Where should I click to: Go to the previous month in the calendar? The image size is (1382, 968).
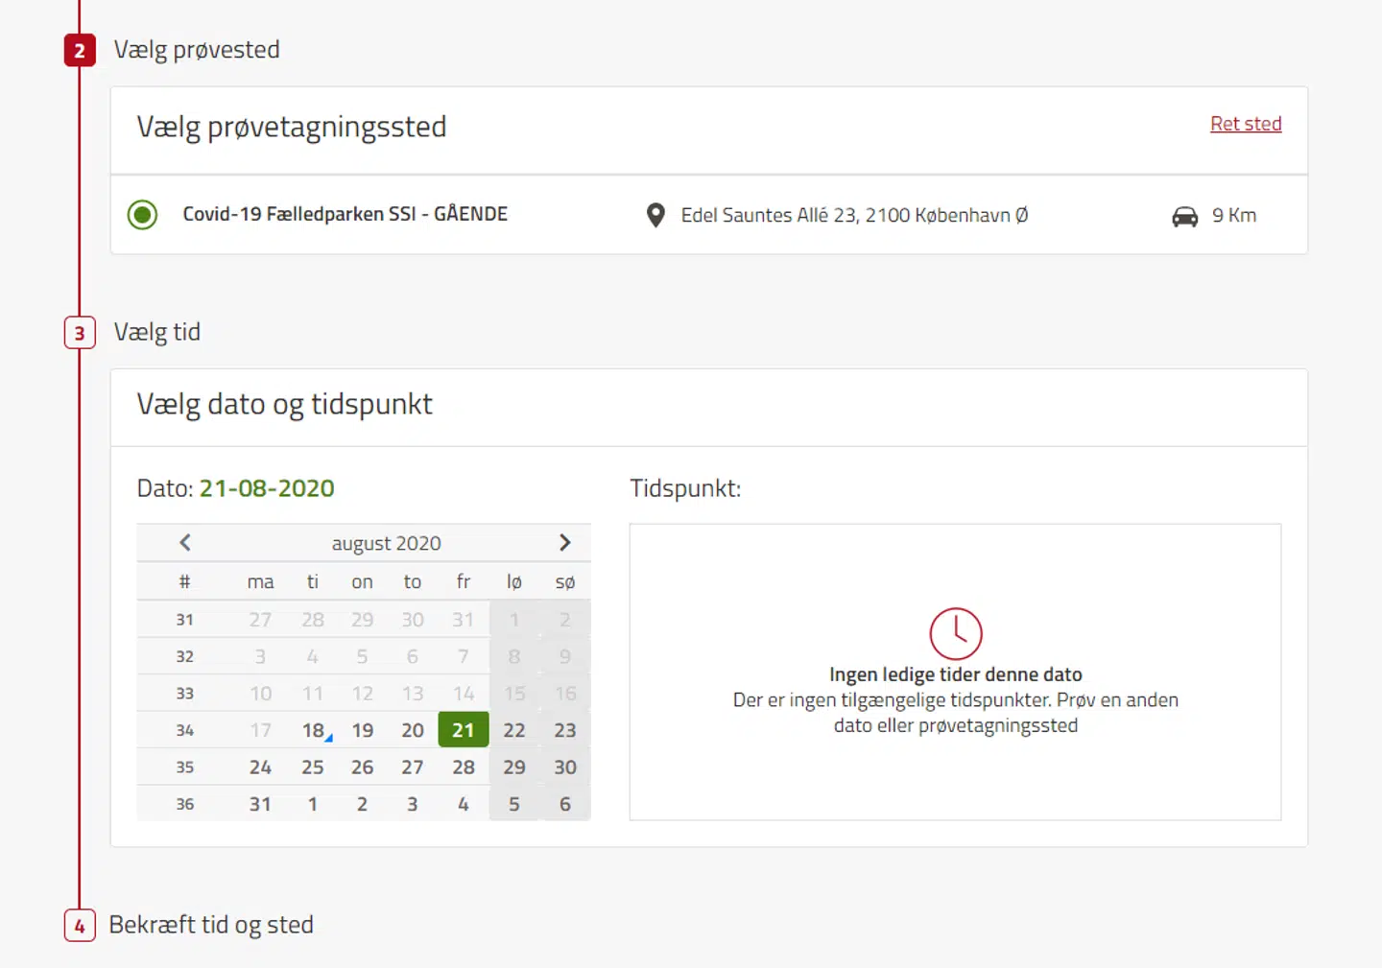click(x=184, y=542)
